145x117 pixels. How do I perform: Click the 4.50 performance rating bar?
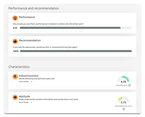click(76, 28)
